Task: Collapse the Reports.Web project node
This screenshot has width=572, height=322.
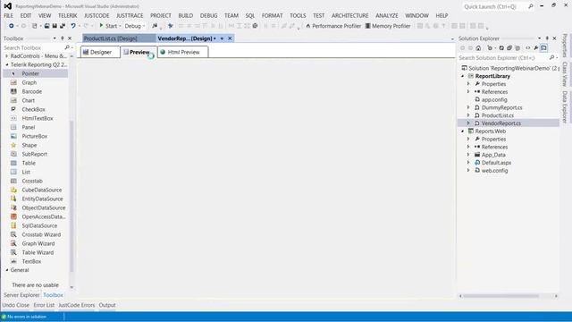Action: pyautogui.click(x=463, y=131)
